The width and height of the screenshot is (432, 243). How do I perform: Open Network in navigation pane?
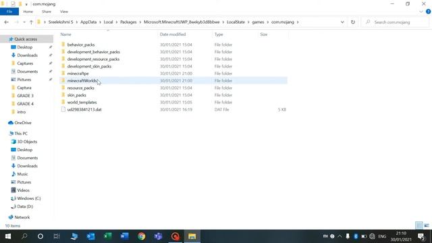[22, 217]
